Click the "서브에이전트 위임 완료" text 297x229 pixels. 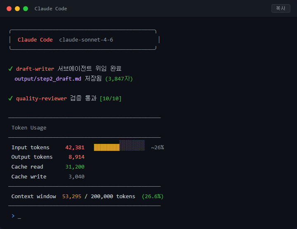[90, 68]
